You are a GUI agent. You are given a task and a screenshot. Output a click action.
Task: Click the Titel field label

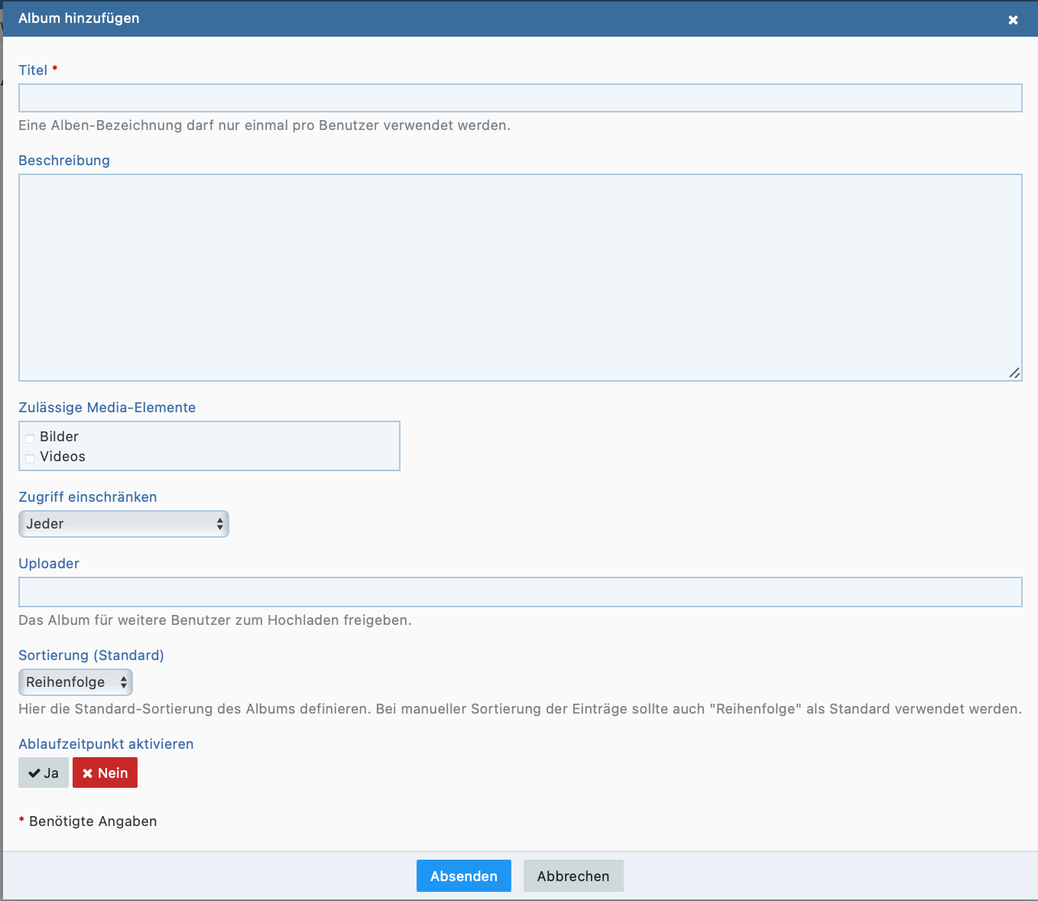[33, 70]
